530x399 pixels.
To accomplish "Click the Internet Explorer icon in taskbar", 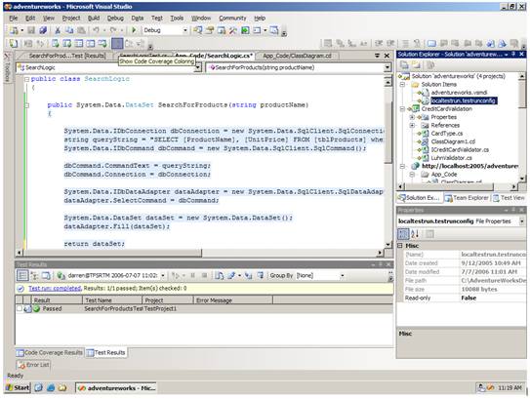I will point(51,388).
